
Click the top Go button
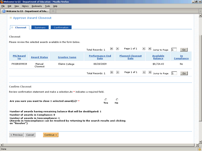pos(184,50)
